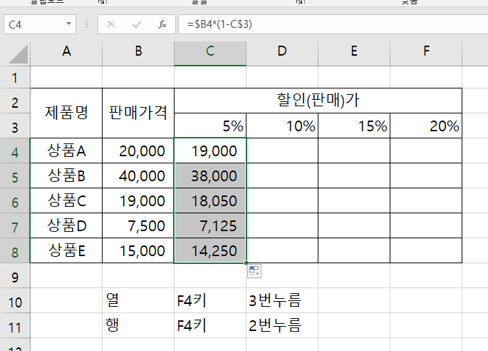Select the column F header
488x351 pixels.
[426, 51]
